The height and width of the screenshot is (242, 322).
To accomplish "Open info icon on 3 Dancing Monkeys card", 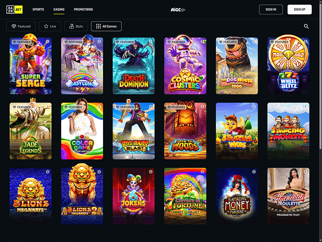I will point(305,106).
